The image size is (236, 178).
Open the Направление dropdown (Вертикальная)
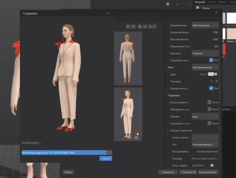[x=205, y=25]
